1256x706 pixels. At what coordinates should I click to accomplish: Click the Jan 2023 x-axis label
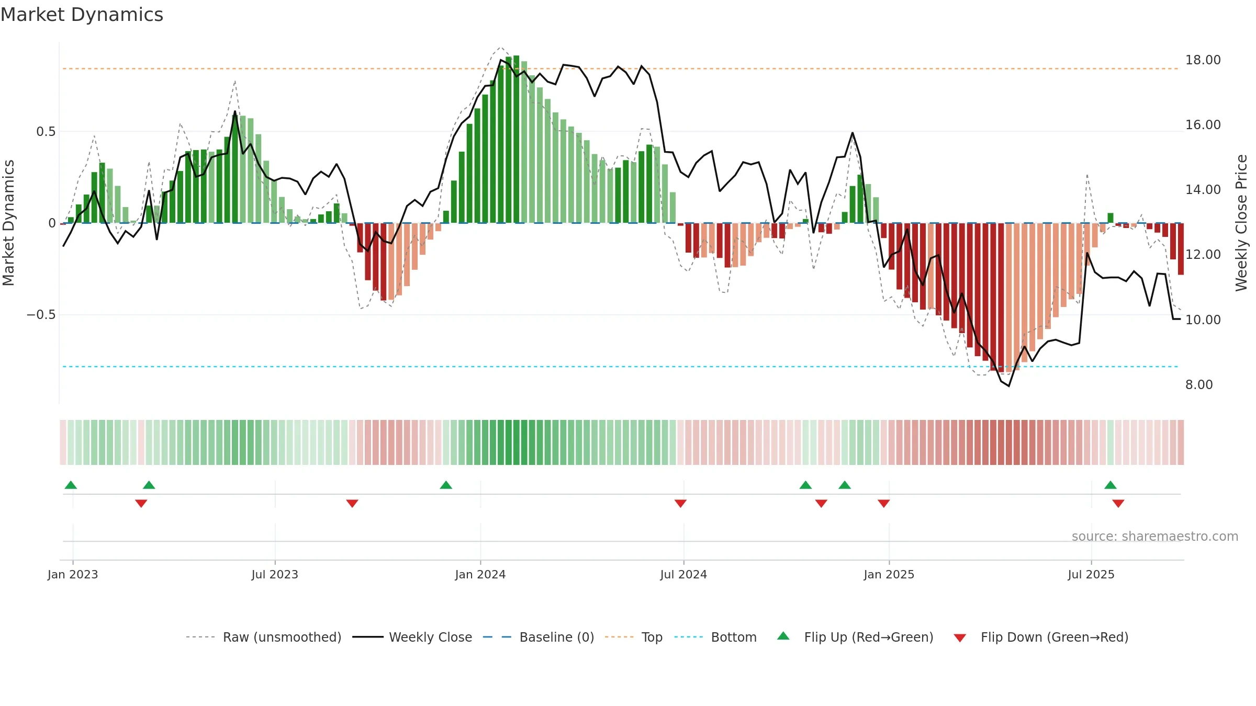(73, 574)
